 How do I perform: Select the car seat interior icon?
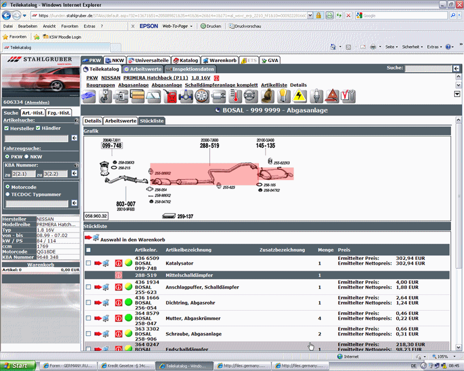267,97
